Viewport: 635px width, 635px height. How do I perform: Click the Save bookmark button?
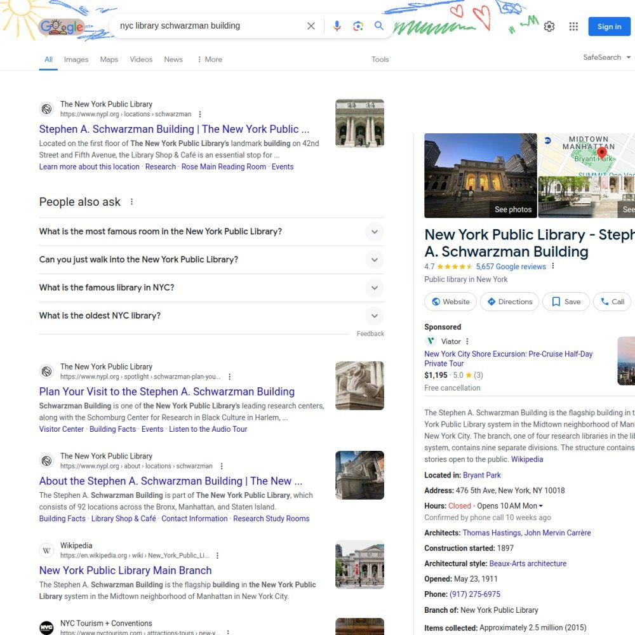(x=566, y=302)
